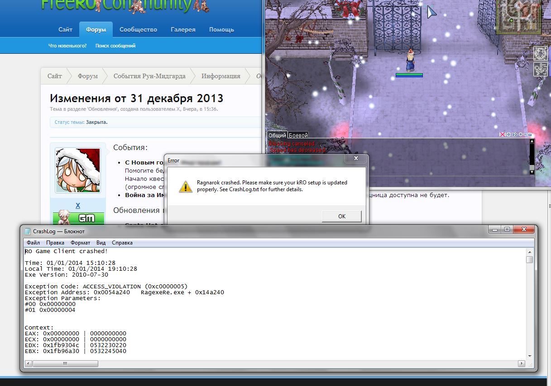Click the Форум breadcrumb
Image resolution: width=551 pixels, height=386 pixels.
(x=87, y=76)
